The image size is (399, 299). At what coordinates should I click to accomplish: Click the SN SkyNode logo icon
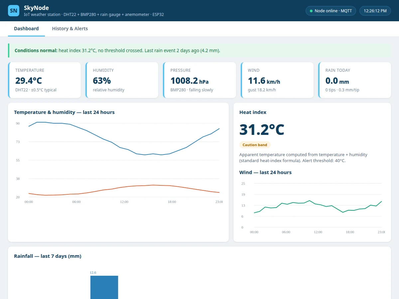14,11
